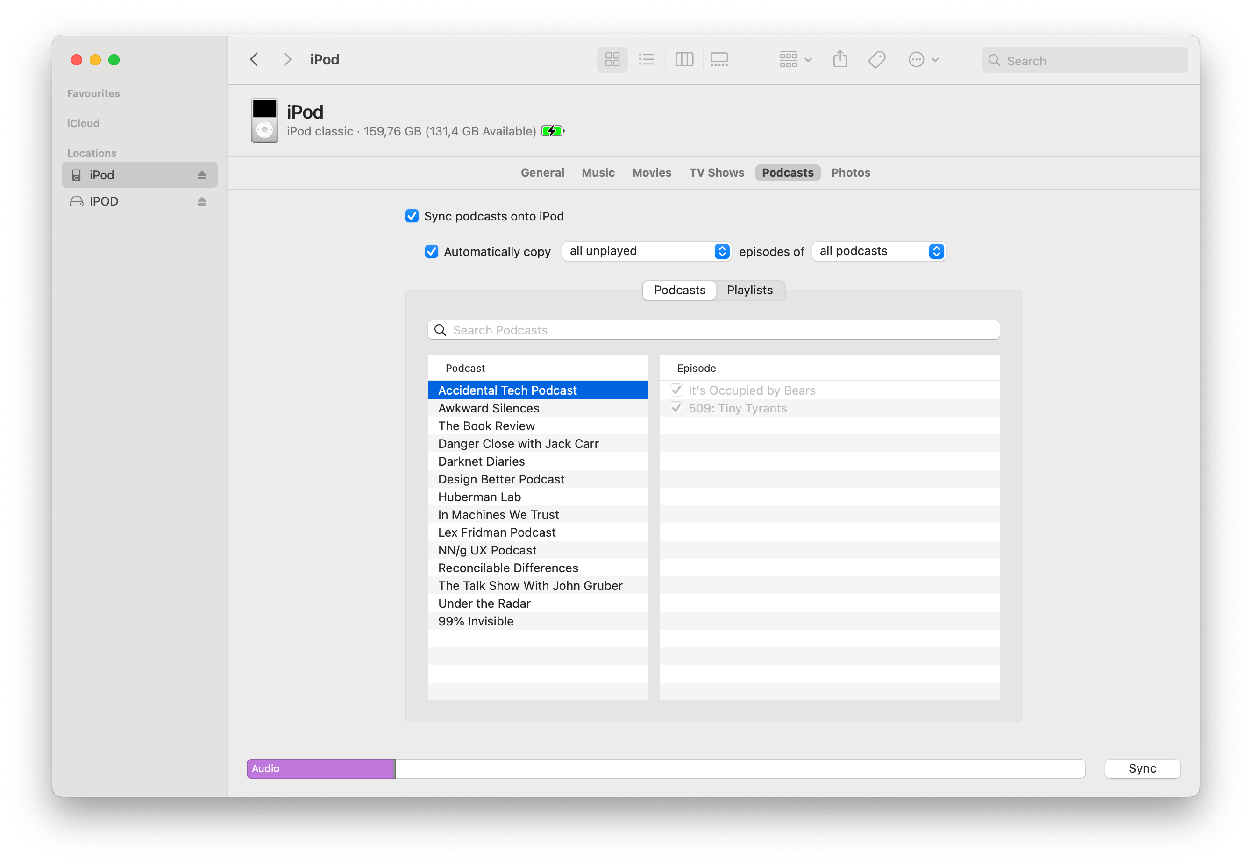This screenshot has height=866, width=1252.
Task: Select 99% Invisible podcast
Action: tap(538, 621)
